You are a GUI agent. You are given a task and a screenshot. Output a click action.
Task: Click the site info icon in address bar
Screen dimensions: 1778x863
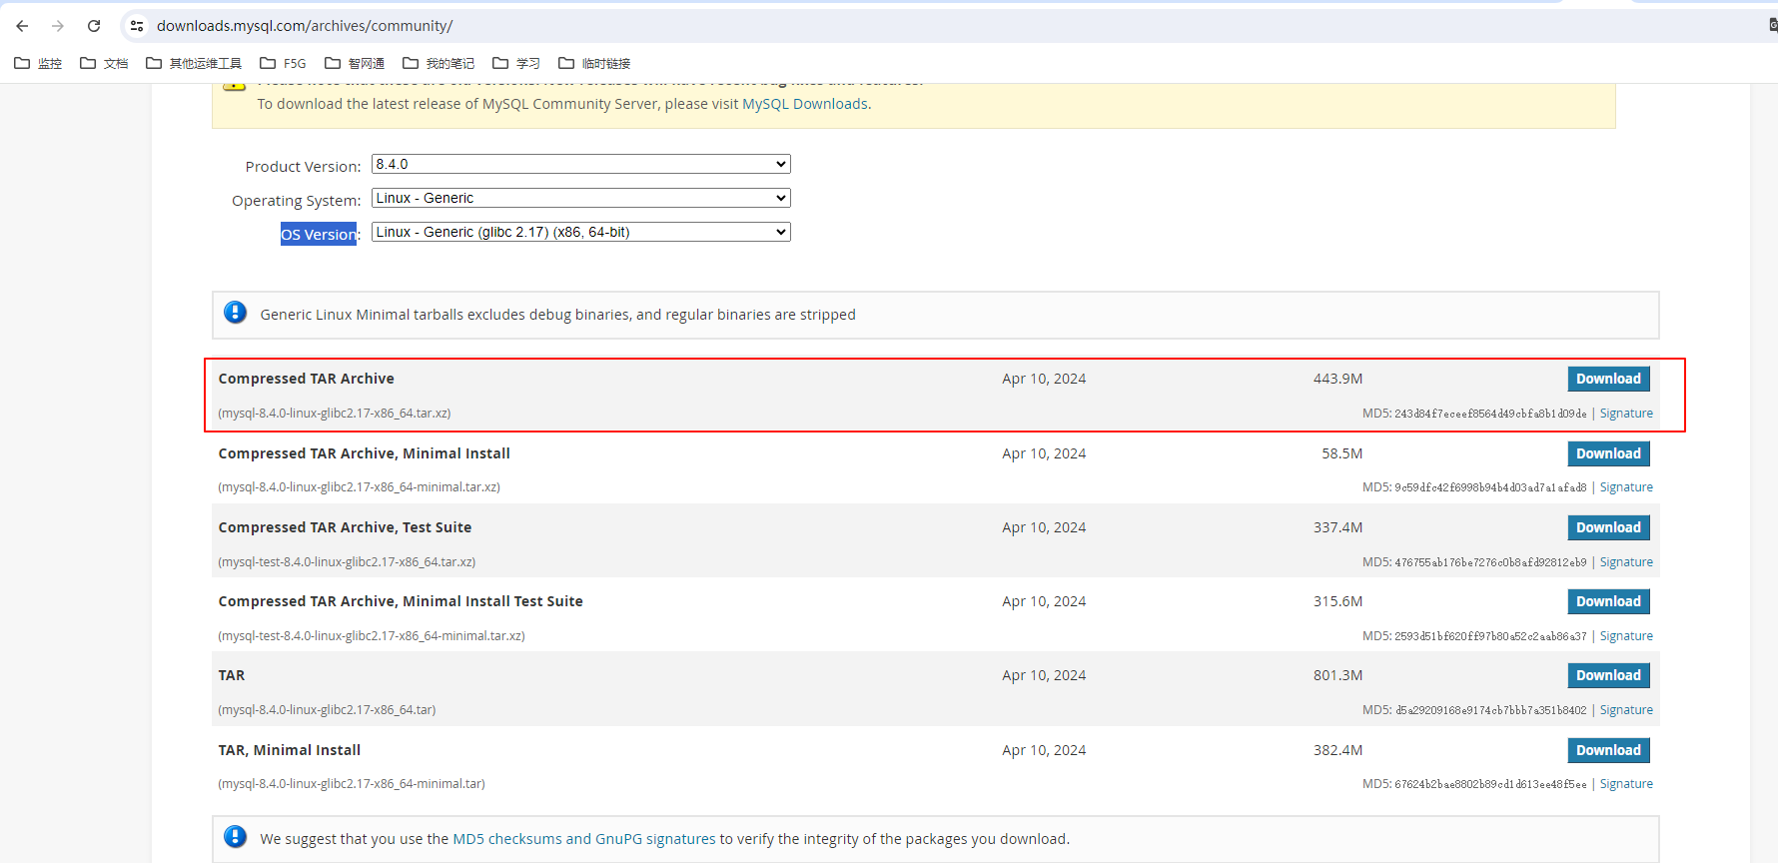137,26
